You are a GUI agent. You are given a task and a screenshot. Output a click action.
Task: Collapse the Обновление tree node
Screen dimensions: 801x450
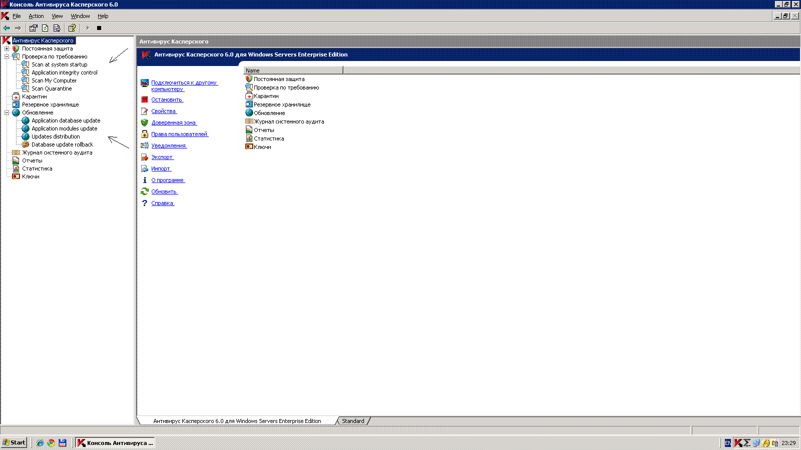[x=7, y=112]
